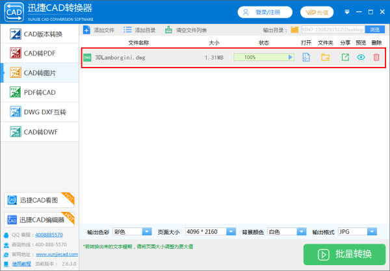Click the QQ客服 penguin icon

(x=6, y=235)
